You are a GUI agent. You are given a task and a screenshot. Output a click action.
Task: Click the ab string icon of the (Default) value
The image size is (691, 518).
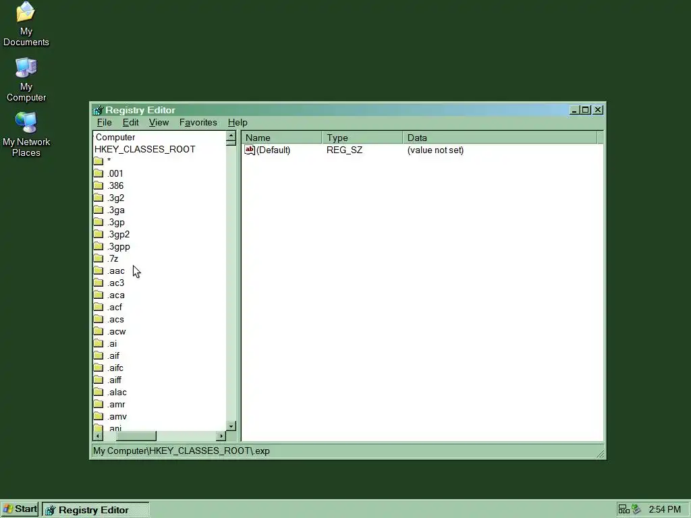(x=250, y=150)
